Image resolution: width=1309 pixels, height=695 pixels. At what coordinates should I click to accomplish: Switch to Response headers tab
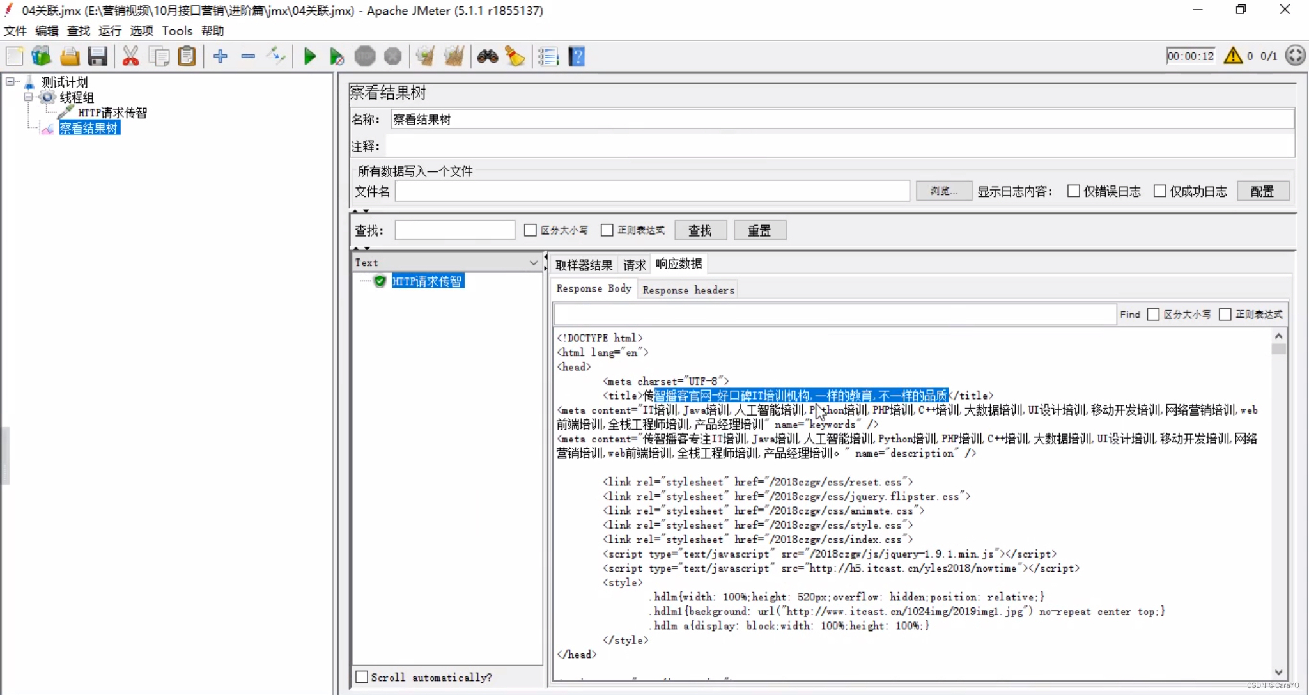click(x=688, y=290)
